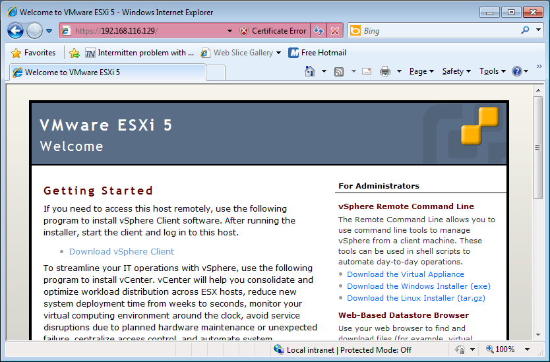Expand the address bar autocomplete dropdown
Screen dimensions: 550x362
point(229,31)
